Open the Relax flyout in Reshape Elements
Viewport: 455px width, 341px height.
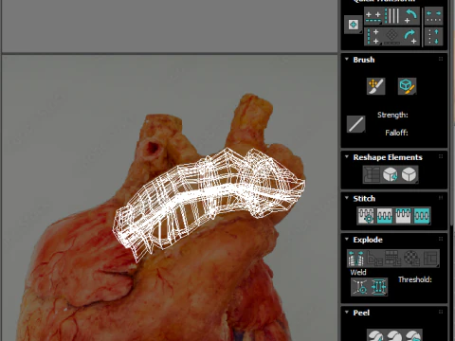(x=409, y=174)
